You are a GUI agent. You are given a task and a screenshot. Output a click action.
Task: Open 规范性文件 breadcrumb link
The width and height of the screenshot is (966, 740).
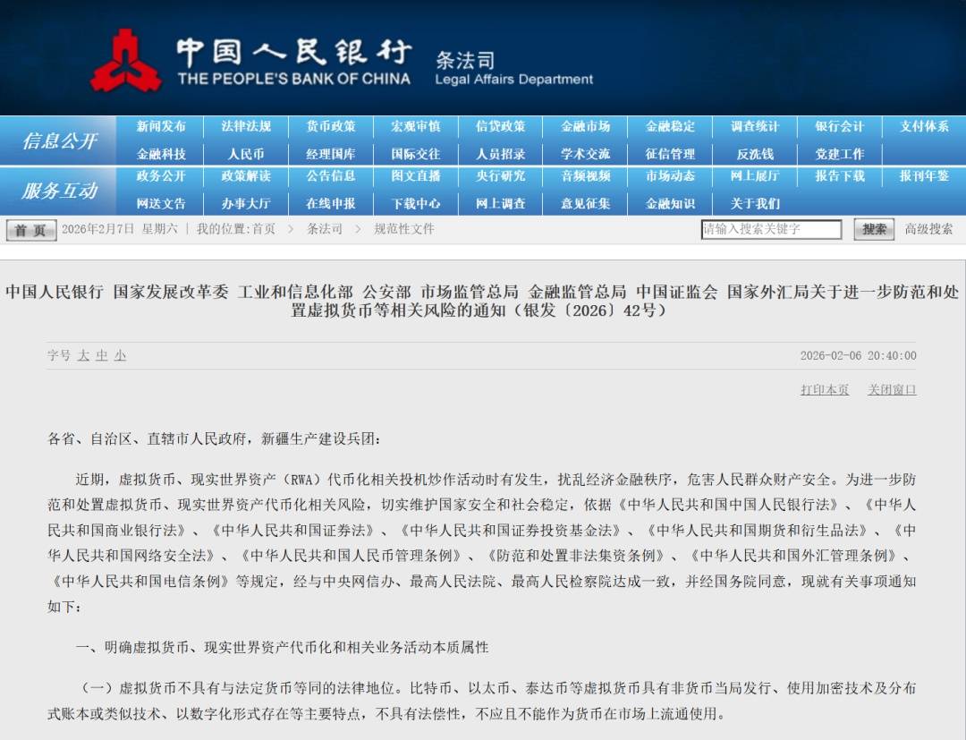point(404,229)
